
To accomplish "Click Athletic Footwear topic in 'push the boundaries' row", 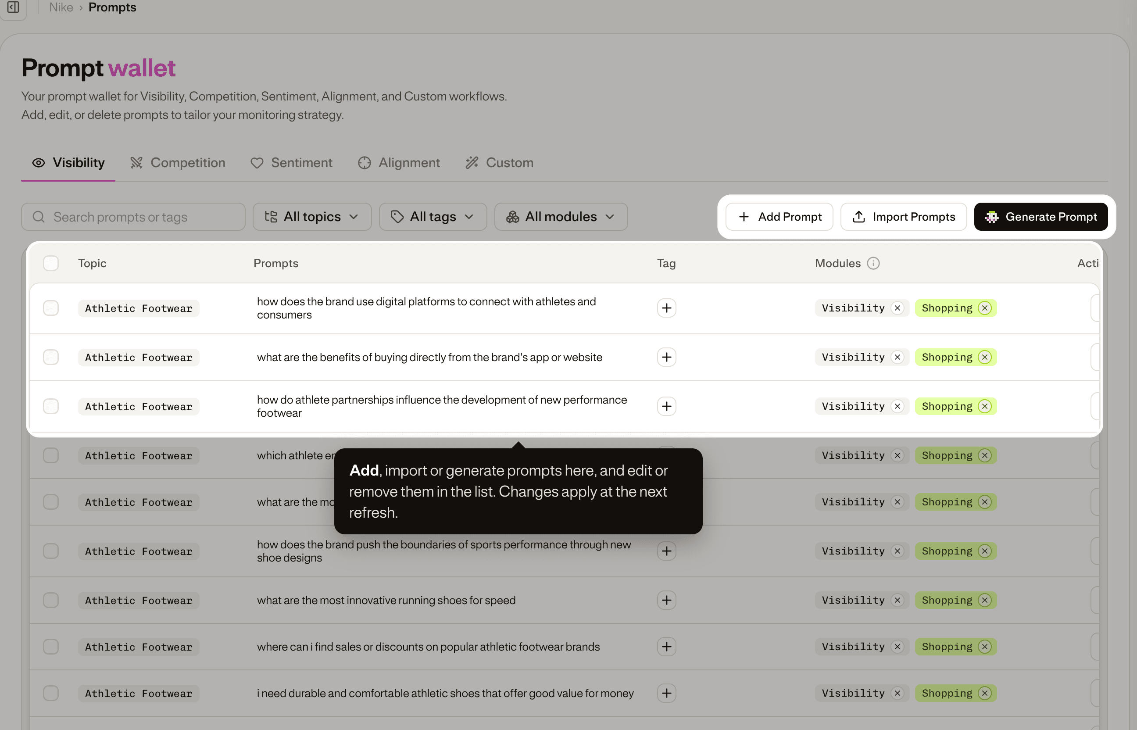I will (139, 551).
